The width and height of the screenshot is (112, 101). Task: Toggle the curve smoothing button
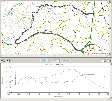coord(48,60)
